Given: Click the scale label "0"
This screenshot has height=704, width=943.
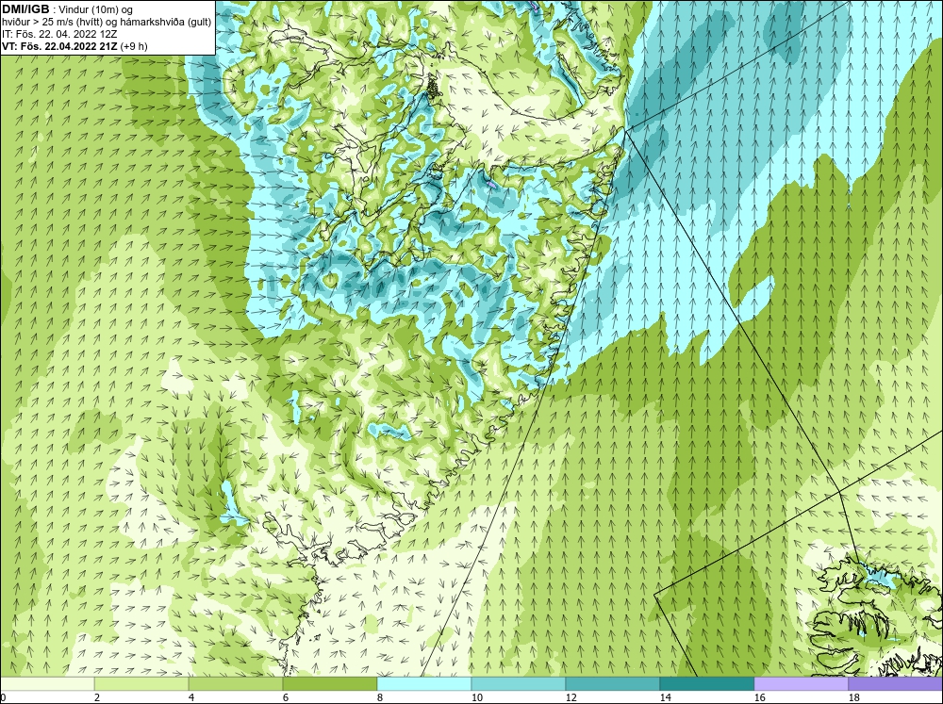Looking at the screenshot, I should click(x=3, y=697).
